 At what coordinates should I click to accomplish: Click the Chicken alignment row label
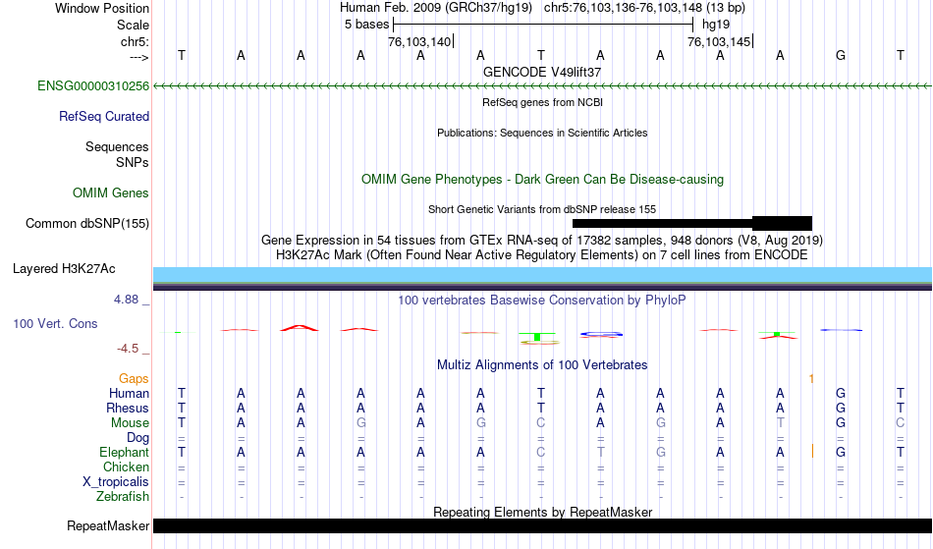pyautogui.click(x=126, y=467)
